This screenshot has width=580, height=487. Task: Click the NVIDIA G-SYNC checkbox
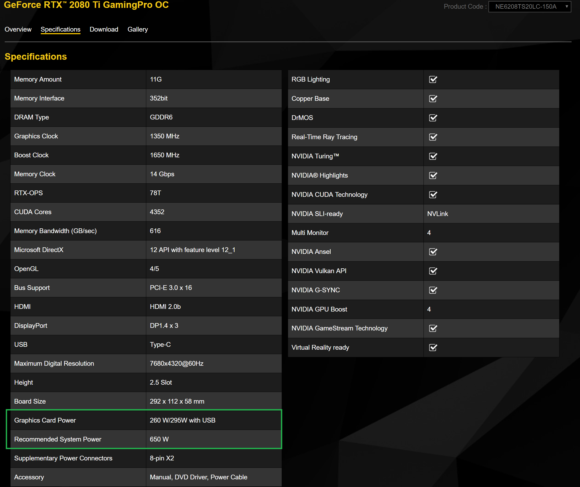(x=433, y=290)
